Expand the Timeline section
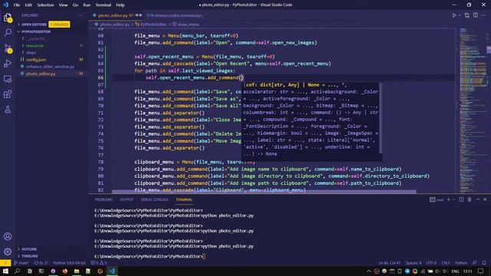Image resolution: width=491 pixels, height=276 pixels. click(29, 256)
